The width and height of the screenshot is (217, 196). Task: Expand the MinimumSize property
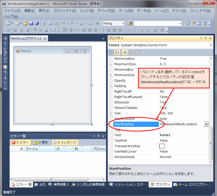[111, 75]
